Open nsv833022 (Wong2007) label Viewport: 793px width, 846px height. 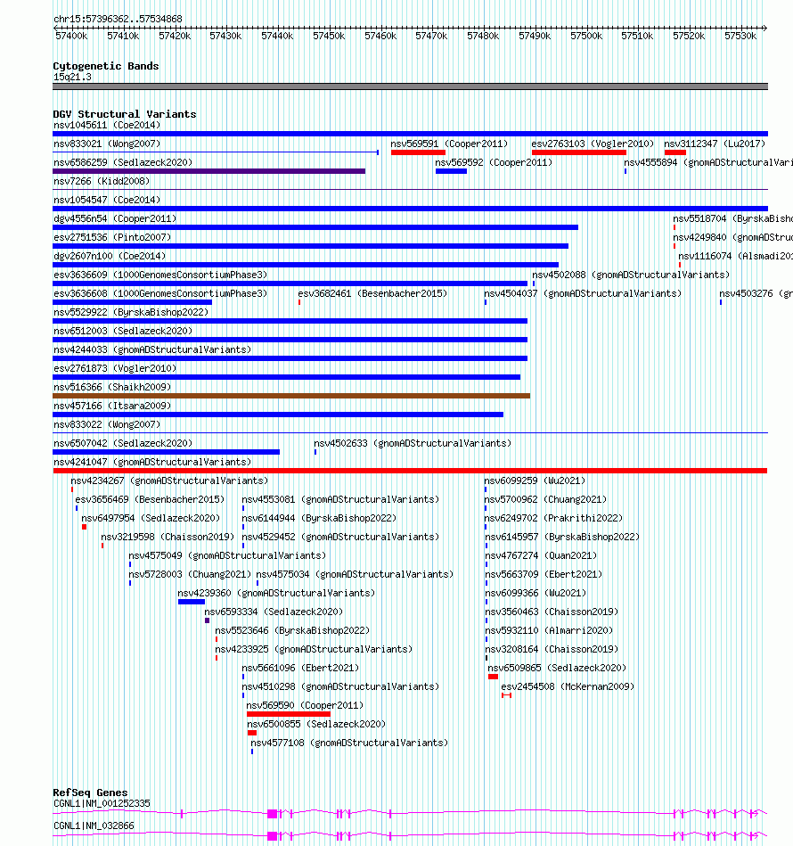tap(107, 424)
